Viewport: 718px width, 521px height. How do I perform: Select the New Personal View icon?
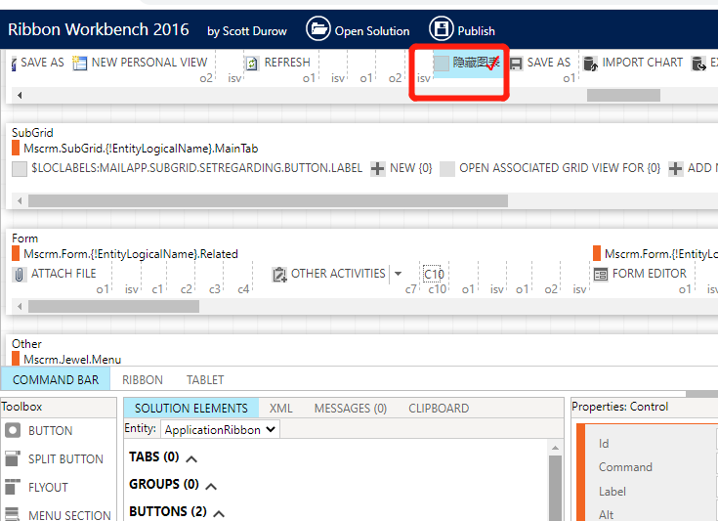80,63
